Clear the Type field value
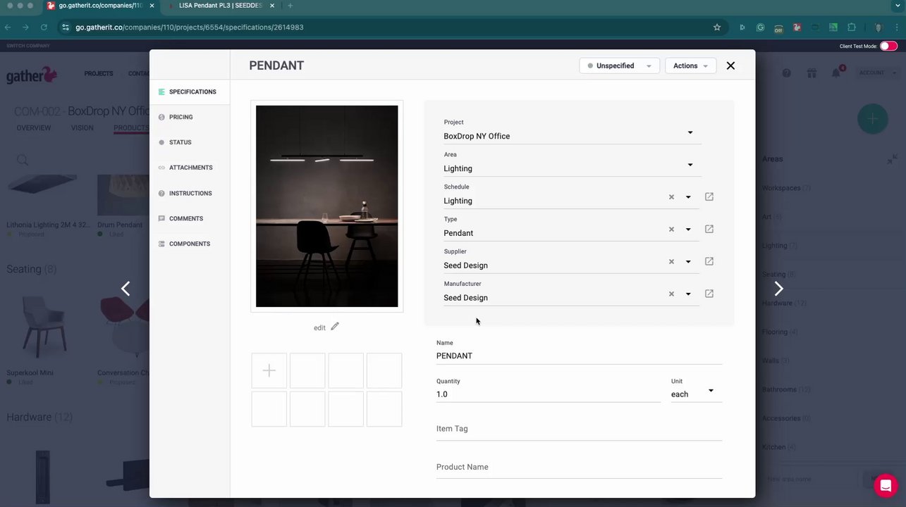 tap(671, 230)
